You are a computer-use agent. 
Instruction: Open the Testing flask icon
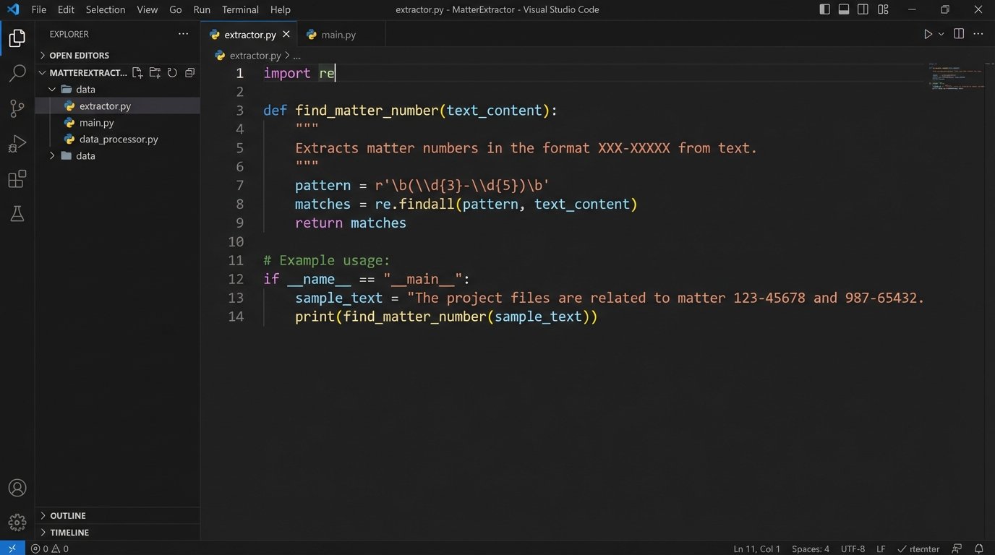(17, 214)
